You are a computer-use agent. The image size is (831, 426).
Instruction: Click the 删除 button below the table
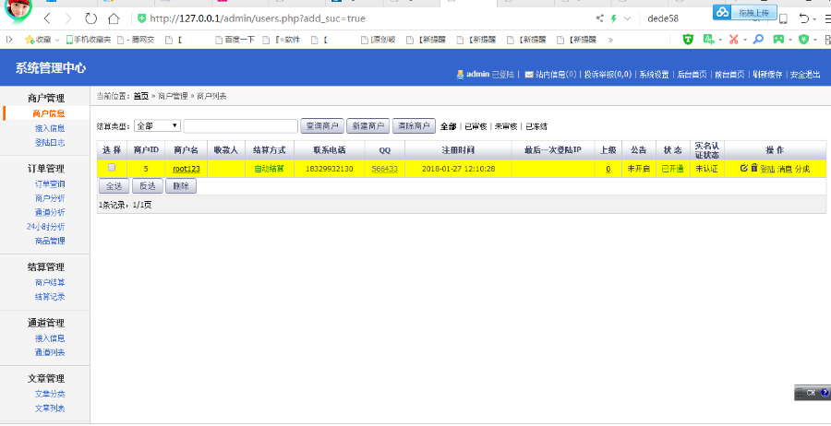181,186
